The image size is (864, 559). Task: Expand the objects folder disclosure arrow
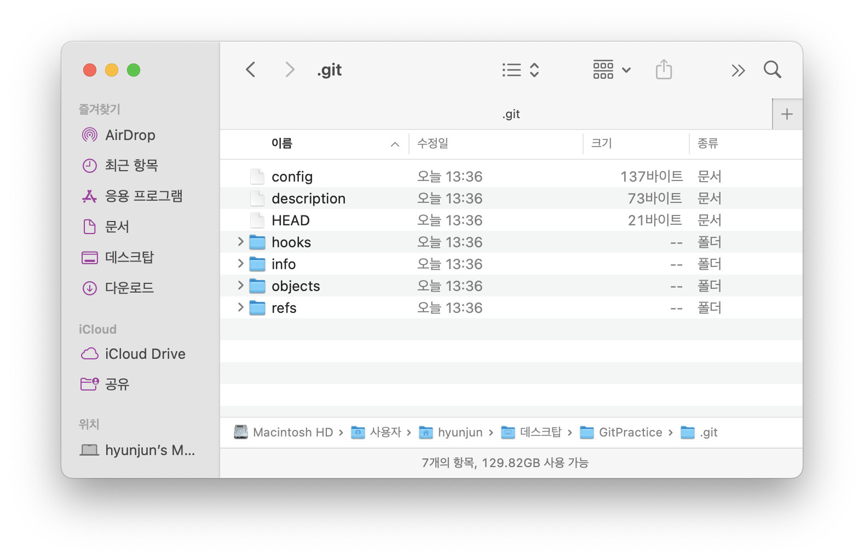point(240,285)
